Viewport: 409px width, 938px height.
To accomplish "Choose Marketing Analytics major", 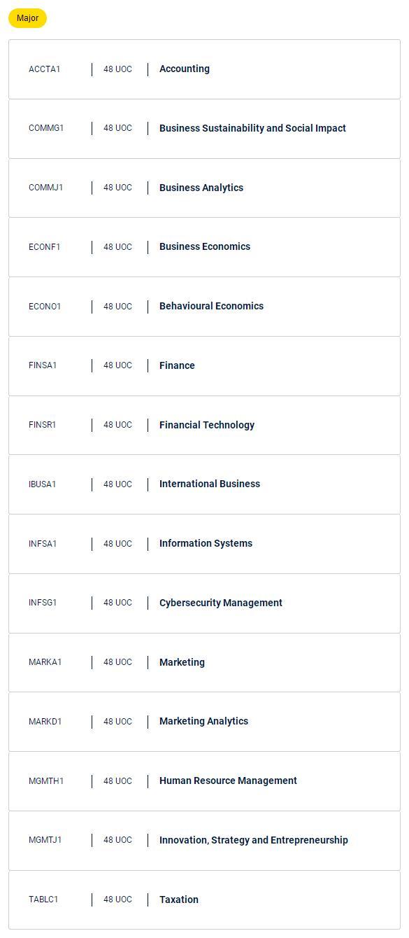I will [x=204, y=722].
